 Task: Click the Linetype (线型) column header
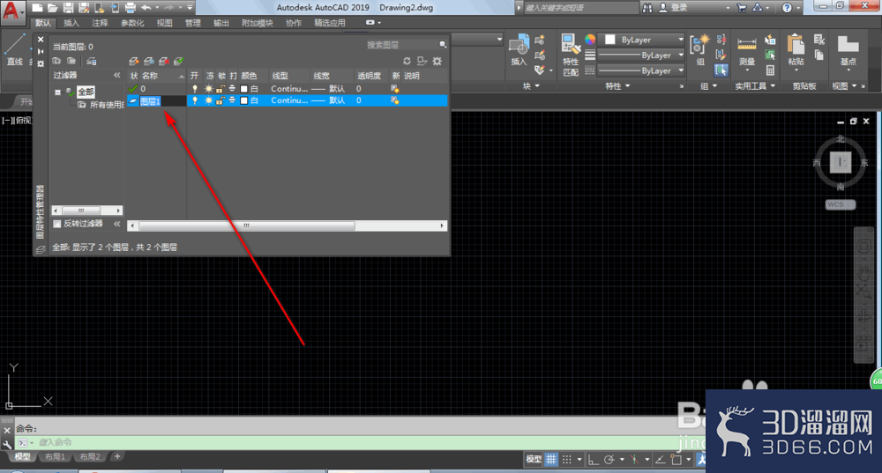288,75
